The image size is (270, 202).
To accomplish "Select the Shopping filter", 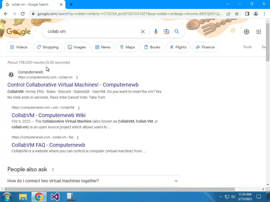I will 48,47.
